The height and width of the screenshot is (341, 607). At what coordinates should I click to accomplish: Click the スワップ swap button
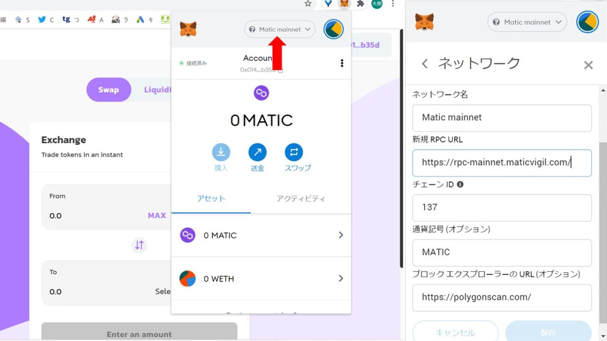[x=297, y=158]
